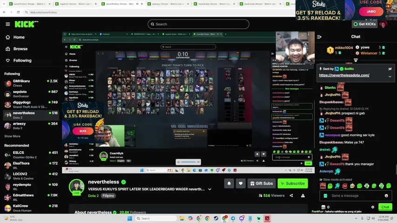Open KaiiCrew recommended channel
The image size is (397, 223).
click(31, 208)
